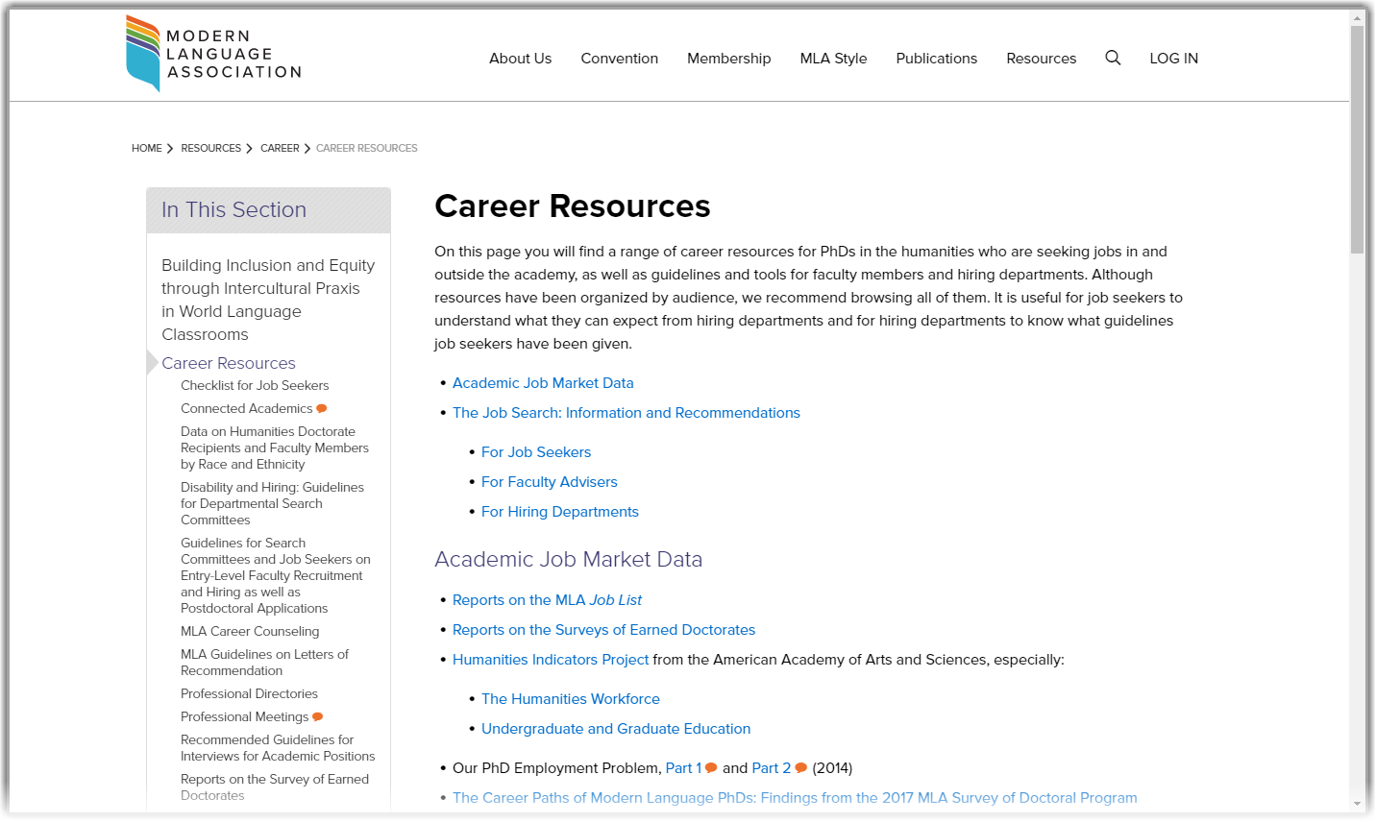1376x823 pixels.
Task: Click the For Job Seekers link
Action: (536, 452)
